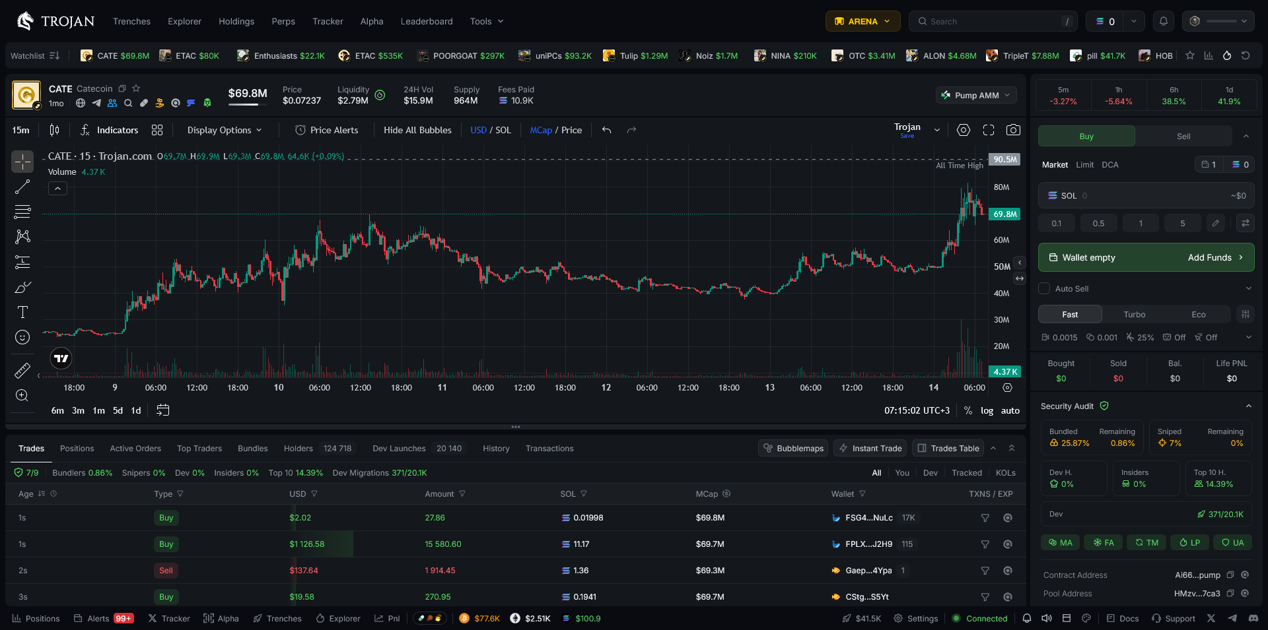The image size is (1268, 630).
Task: Select the brush drawing tool
Action: tap(22, 287)
